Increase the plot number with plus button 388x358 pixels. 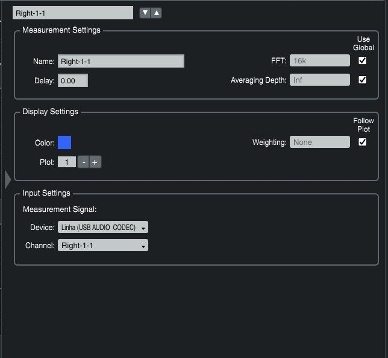coord(95,162)
